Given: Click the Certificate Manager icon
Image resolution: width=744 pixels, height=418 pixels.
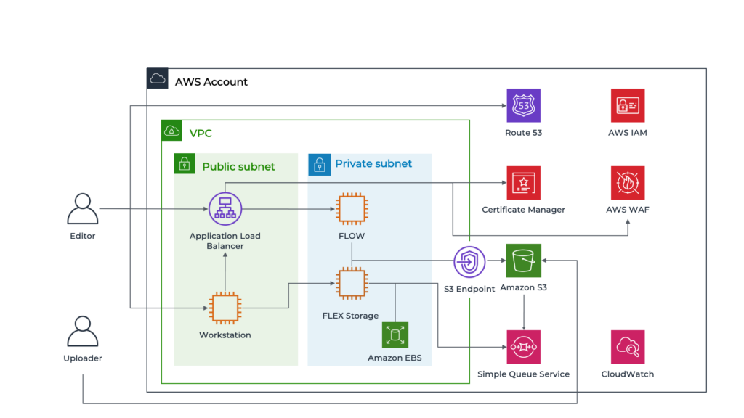Looking at the screenshot, I should pyautogui.click(x=523, y=182).
